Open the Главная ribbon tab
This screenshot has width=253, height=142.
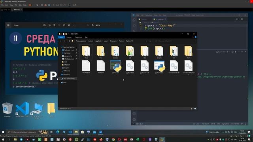(69, 37)
